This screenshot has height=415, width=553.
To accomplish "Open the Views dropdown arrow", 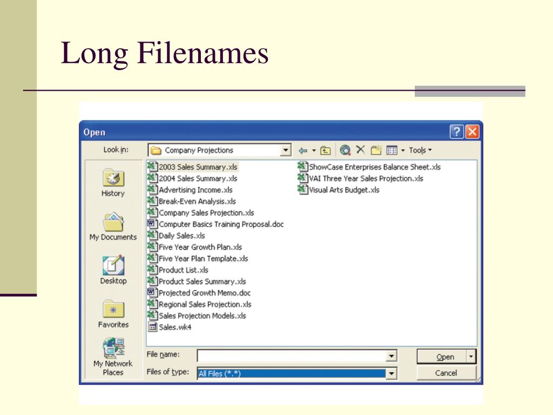I will tap(403, 151).
